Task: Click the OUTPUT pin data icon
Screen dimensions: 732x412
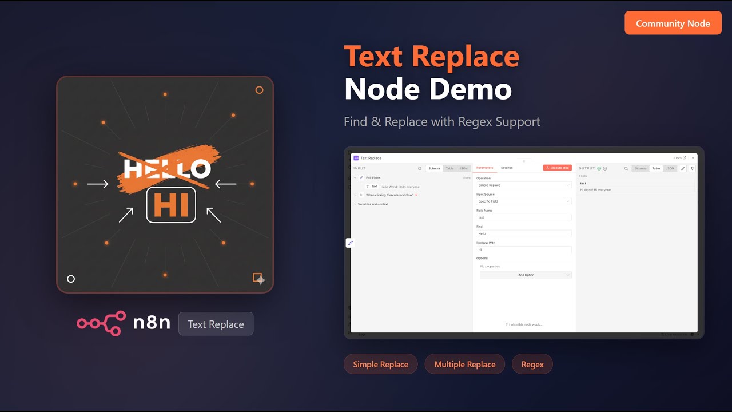Action: [x=692, y=168]
